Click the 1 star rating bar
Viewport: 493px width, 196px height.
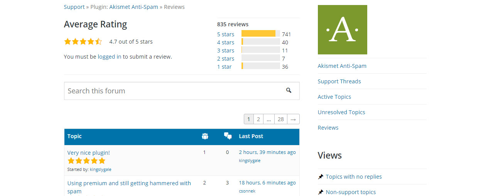tap(261, 66)
